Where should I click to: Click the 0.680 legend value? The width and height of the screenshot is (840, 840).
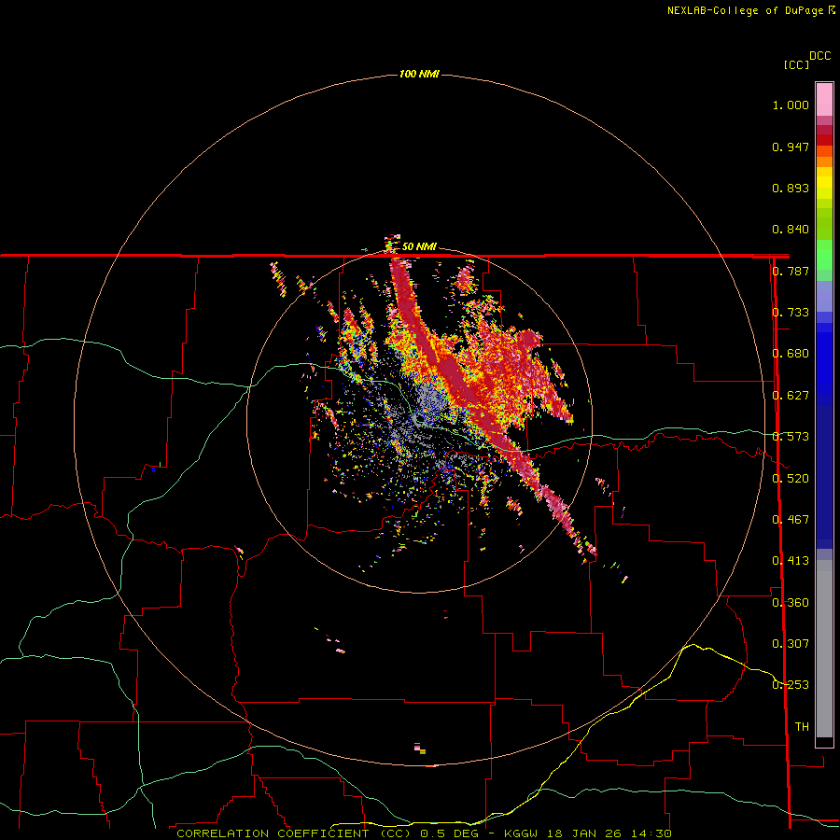(791, 354)
